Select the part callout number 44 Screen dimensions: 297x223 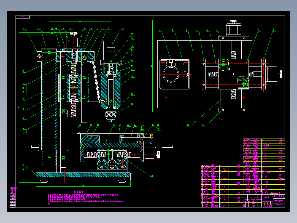click(114, 126)
